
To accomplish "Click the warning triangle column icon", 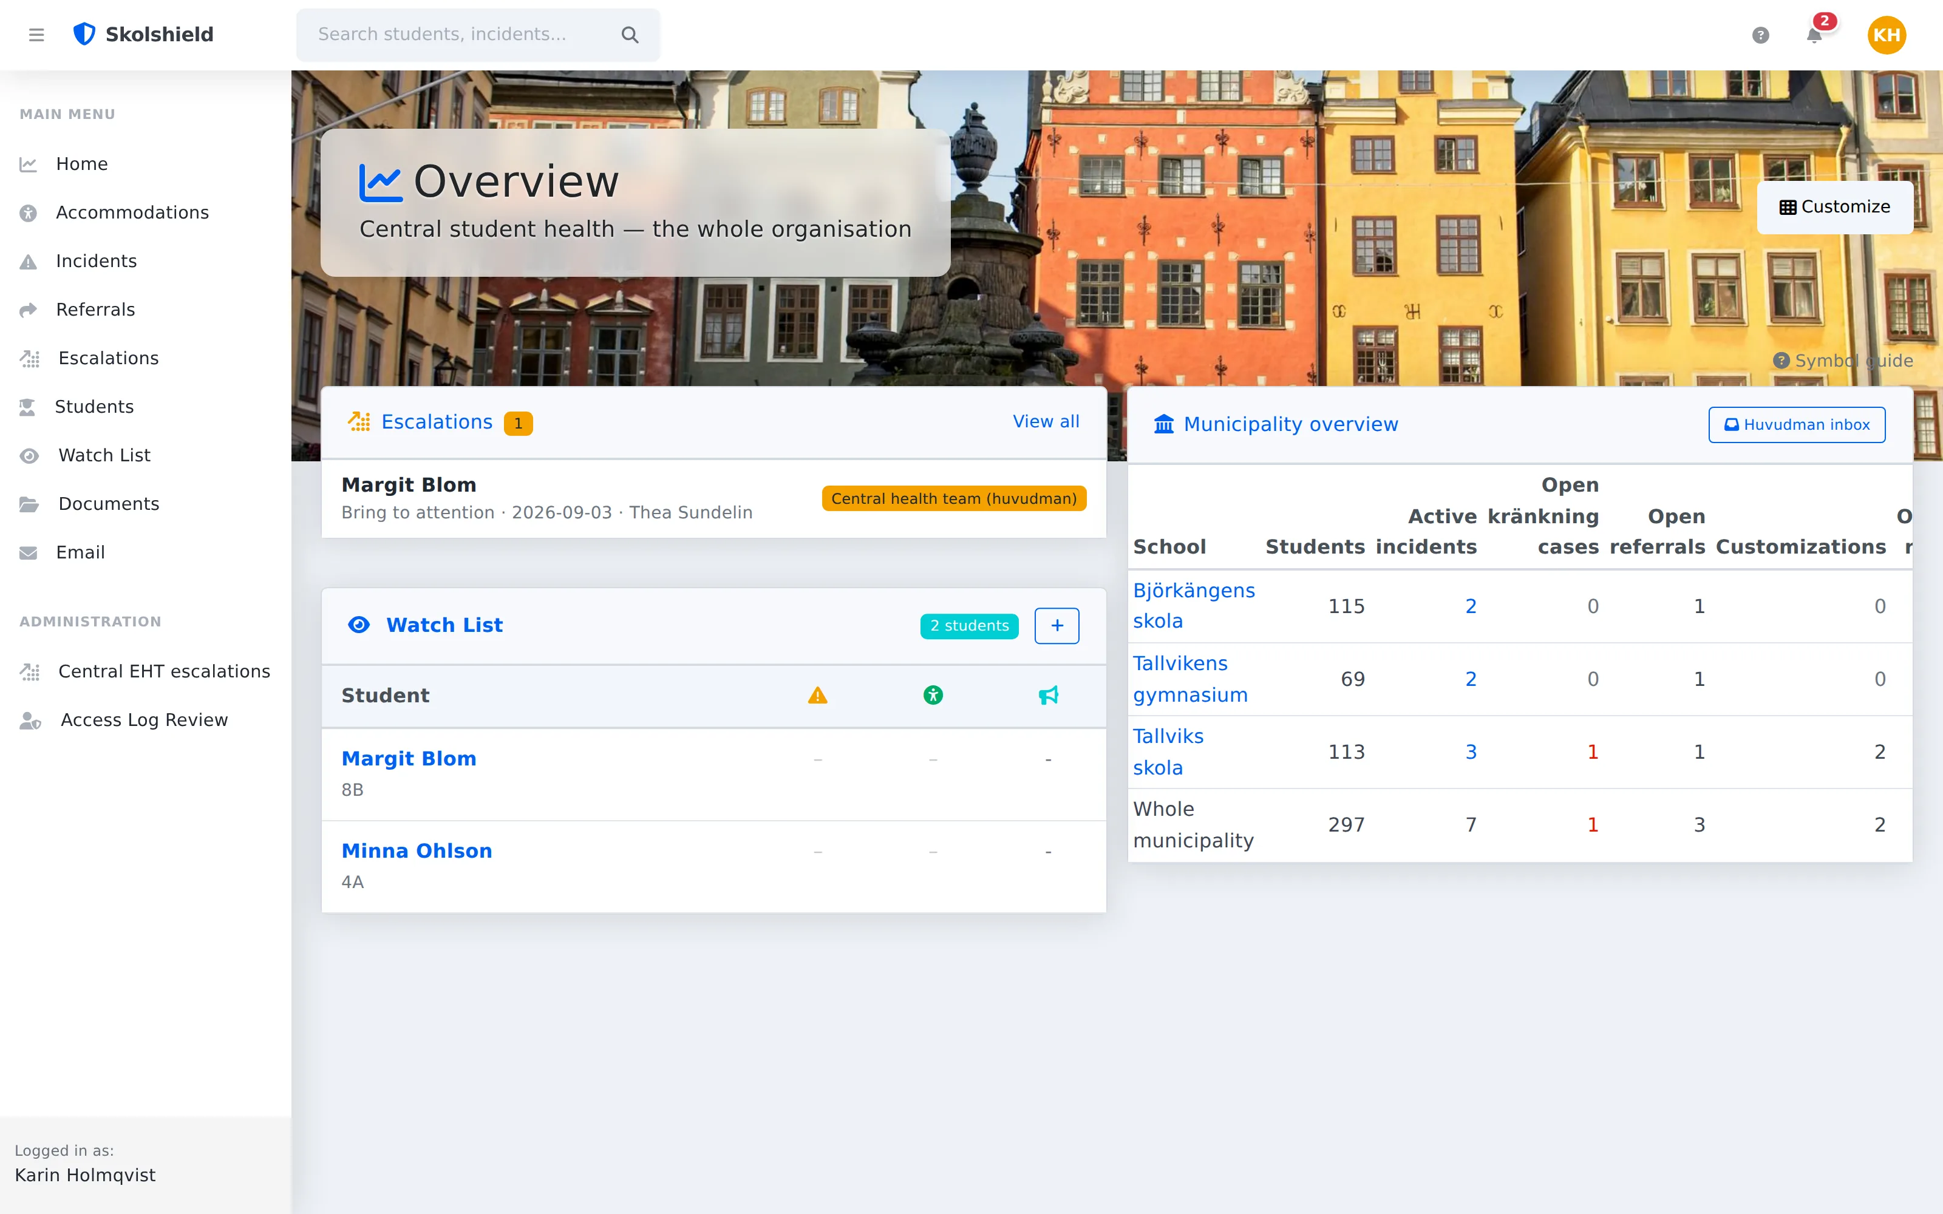I will tap(817, 696).
